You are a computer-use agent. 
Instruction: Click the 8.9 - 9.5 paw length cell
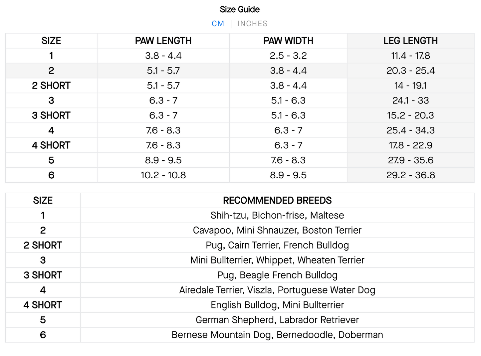[x=163, y=160]
